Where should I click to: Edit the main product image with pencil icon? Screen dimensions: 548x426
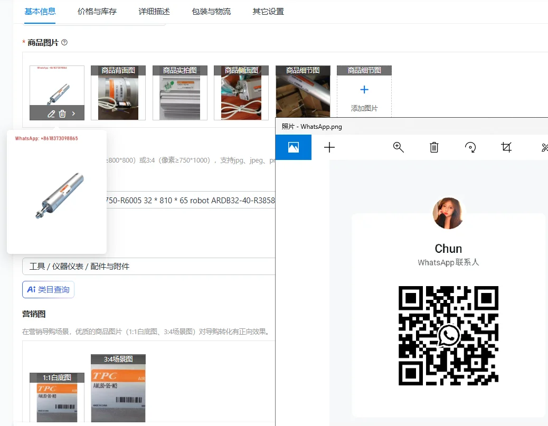(51, 113)
